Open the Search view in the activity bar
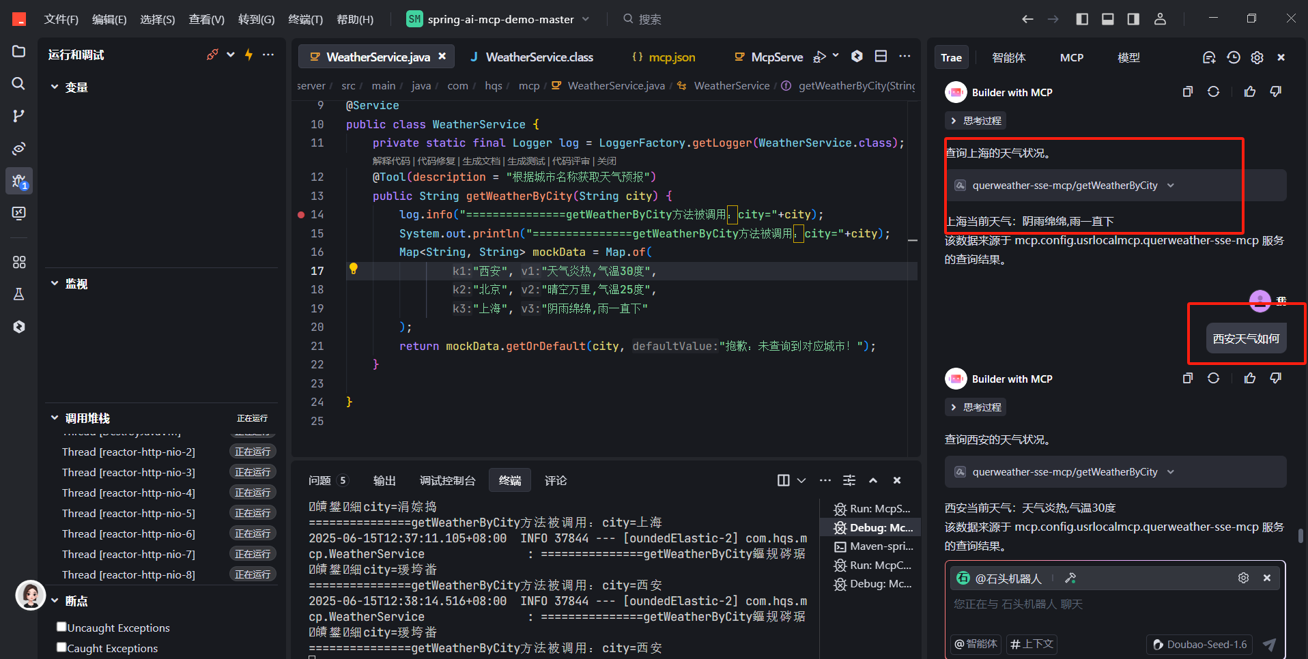Screen dimensions: 1308x659 click(x=18, y=83)
